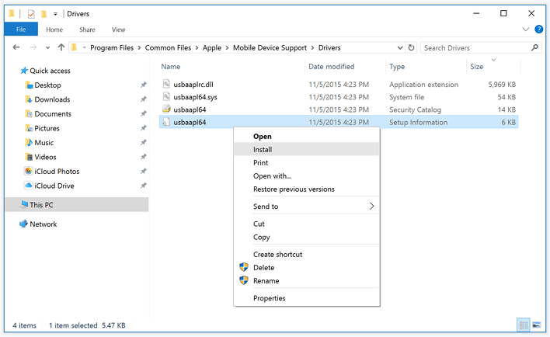This screenshot has width=550, height=337.
Task: Select Properties in the context menu
Action: pyautogui.click(x=270, y=298)
